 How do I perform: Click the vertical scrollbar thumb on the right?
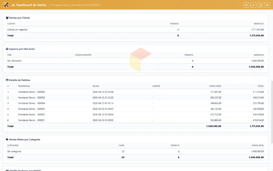pyautogui.click(x=272, y=112)
